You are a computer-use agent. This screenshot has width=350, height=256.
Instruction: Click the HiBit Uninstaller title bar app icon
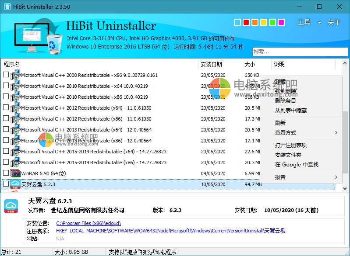click(7, 7)
